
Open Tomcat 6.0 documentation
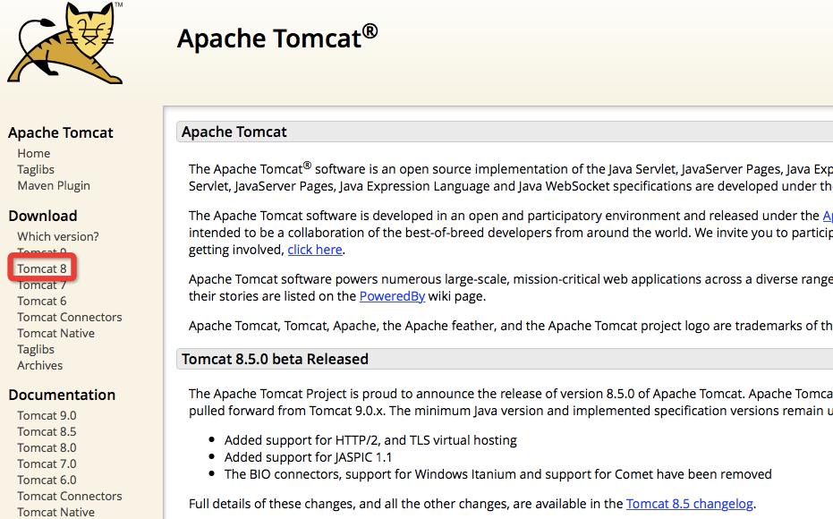47,481
